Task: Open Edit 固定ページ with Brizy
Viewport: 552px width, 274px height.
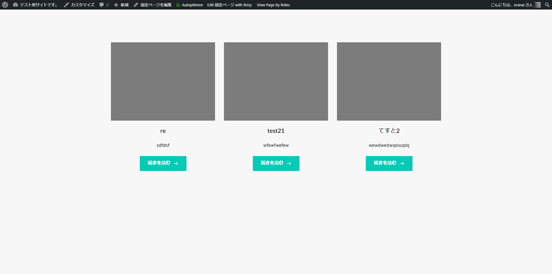Action: 229,5
